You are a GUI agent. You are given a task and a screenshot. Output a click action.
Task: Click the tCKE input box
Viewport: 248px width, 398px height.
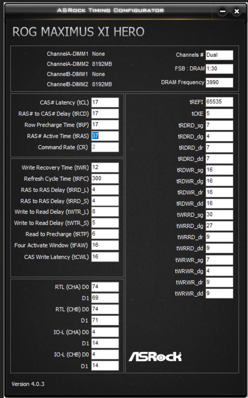click(219, 113)
